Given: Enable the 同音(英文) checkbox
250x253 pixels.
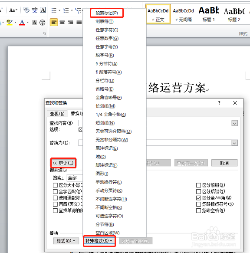Looking at the screenshot, I should [x=56, y=204].
